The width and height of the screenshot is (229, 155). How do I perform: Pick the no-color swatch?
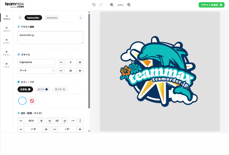32,101
